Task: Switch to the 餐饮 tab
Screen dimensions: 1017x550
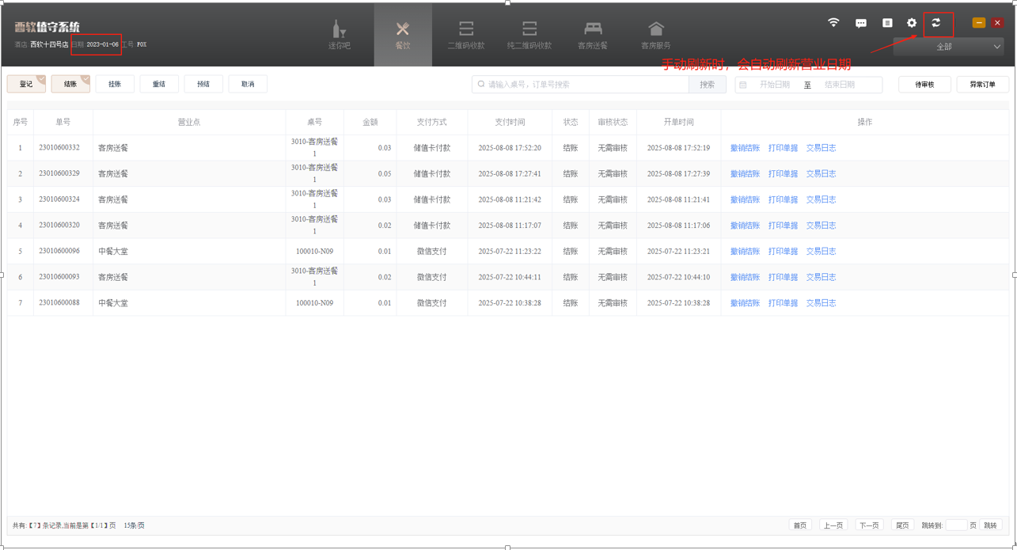Action: click(403, 35)
